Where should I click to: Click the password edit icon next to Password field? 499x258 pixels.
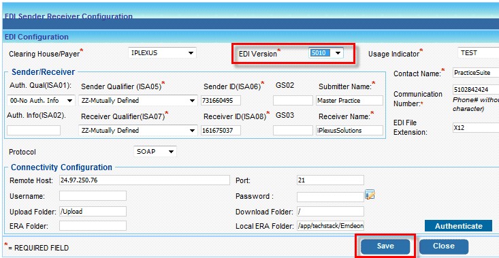coord(370,195)
